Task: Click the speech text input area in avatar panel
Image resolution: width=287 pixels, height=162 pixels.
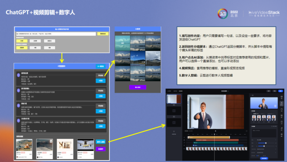Action: tap(264, 133)
